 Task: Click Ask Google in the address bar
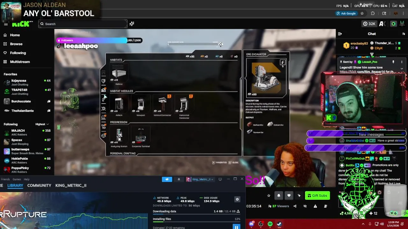coord(346,13)
